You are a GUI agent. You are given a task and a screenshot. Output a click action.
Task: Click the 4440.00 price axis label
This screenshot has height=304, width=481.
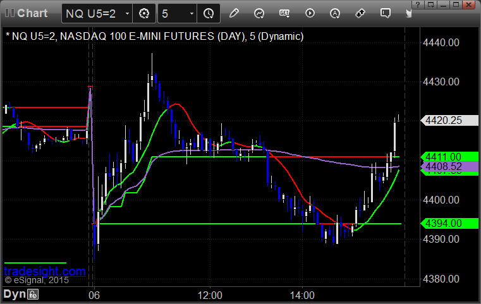tap(441, 42)
